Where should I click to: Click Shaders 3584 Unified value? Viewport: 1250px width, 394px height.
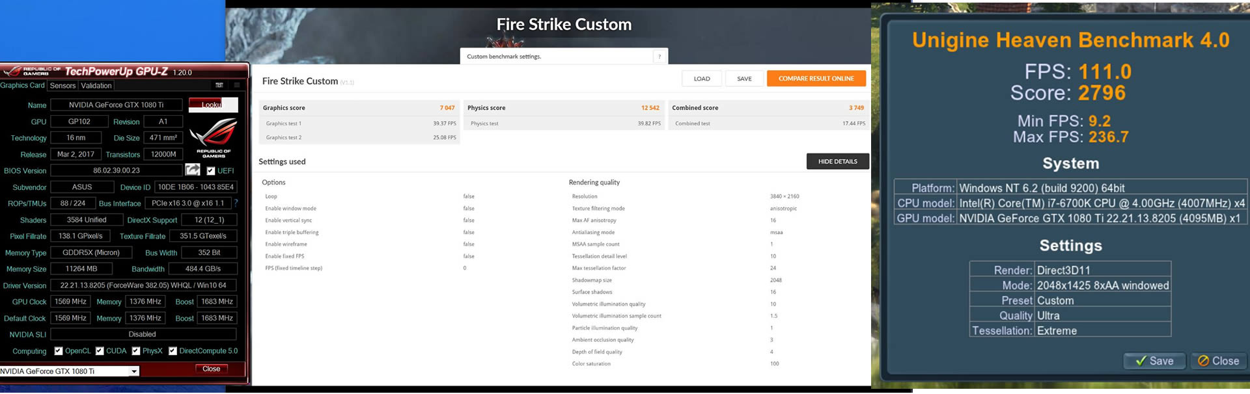tap(87, 220)
